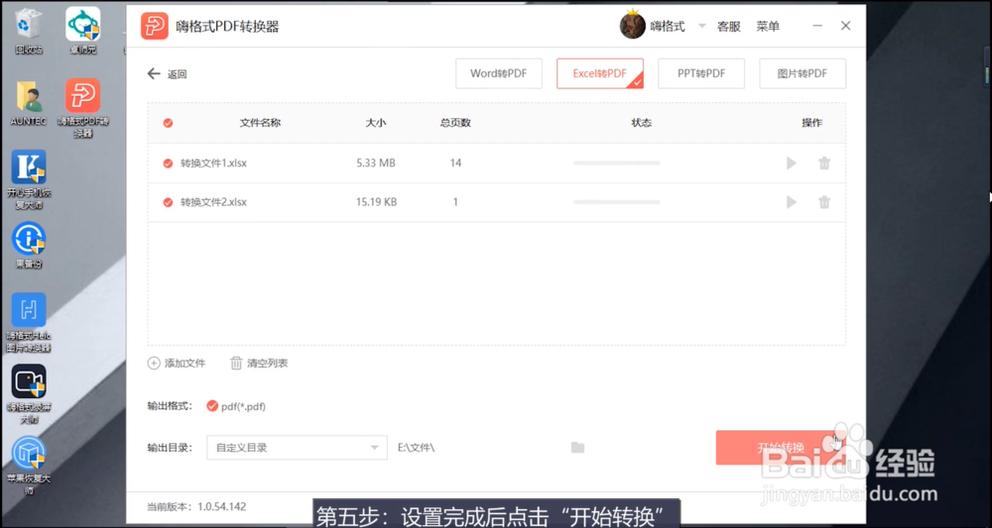Image resolution: width=992 pixels, height=528 pixels.
Task: Delete 转换文件1.xlsx using its trash icon
Action: [824, 162]
